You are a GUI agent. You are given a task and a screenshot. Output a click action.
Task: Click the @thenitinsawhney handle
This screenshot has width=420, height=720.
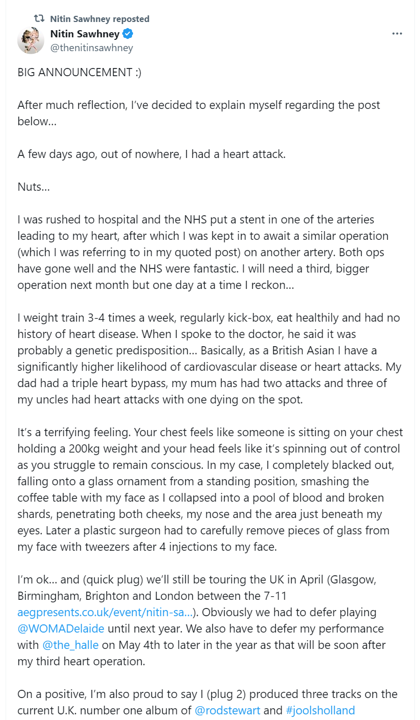[x=92, y=48]
